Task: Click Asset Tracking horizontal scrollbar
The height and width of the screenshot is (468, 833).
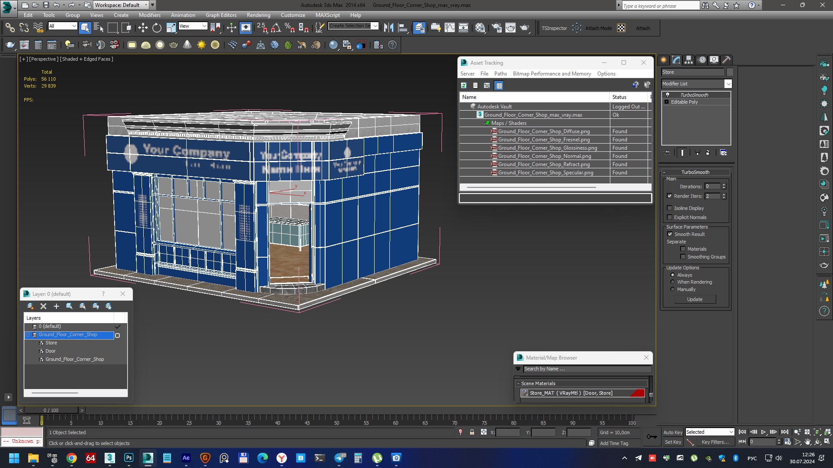Action: [x=531, y=187]
